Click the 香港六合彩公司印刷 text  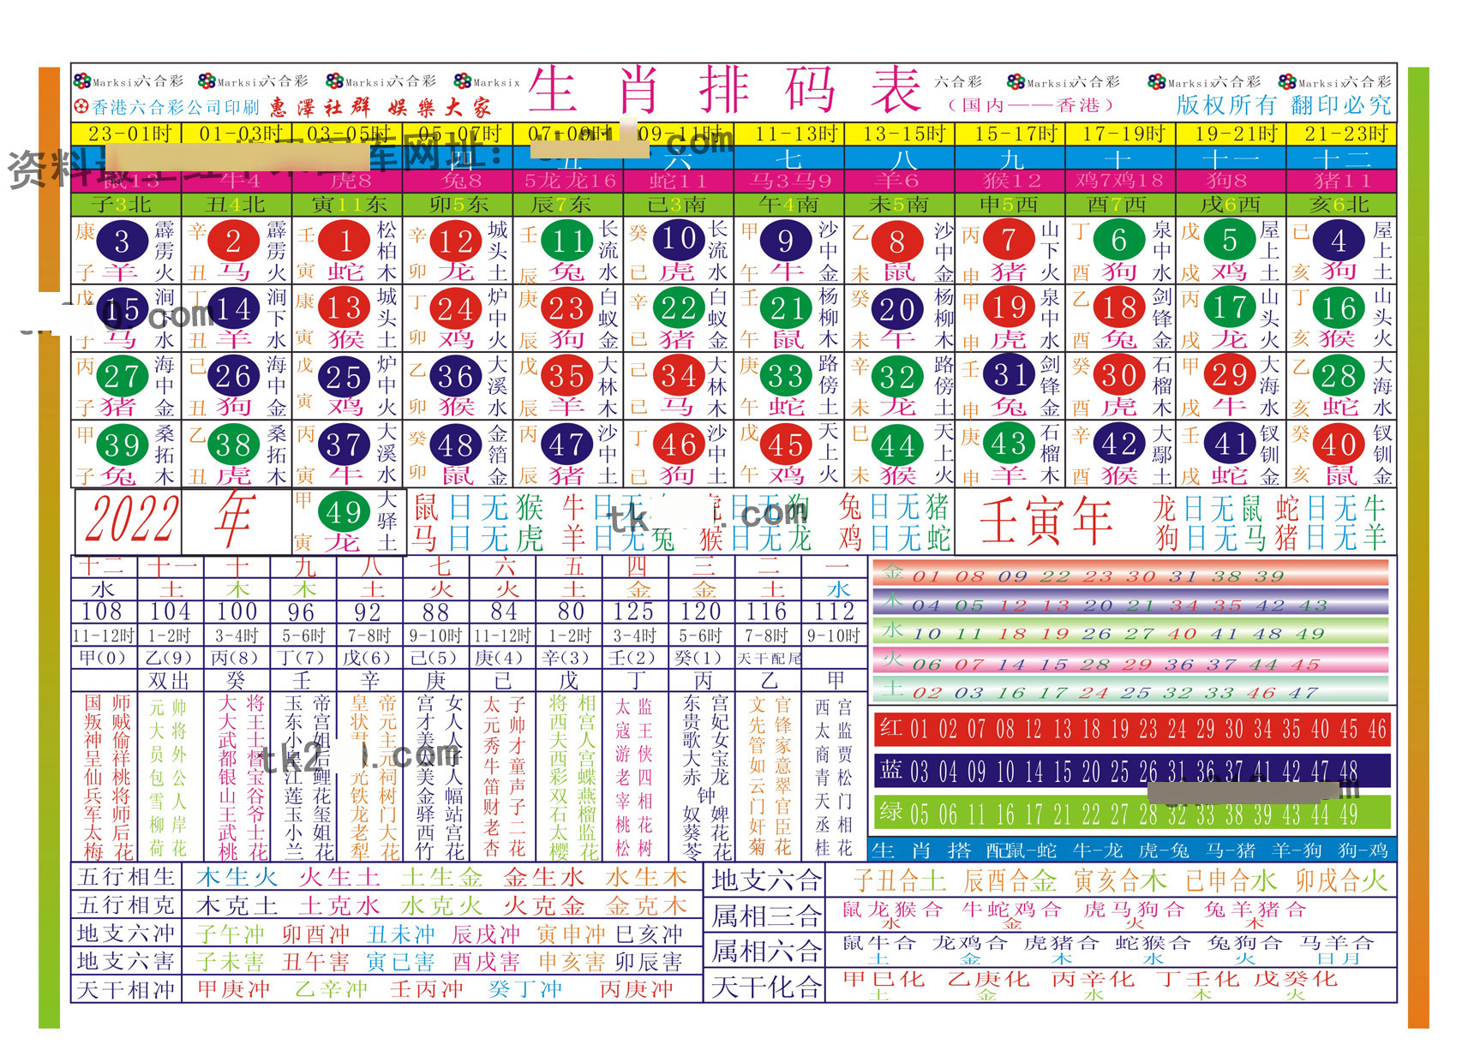(x=176, y=107)
